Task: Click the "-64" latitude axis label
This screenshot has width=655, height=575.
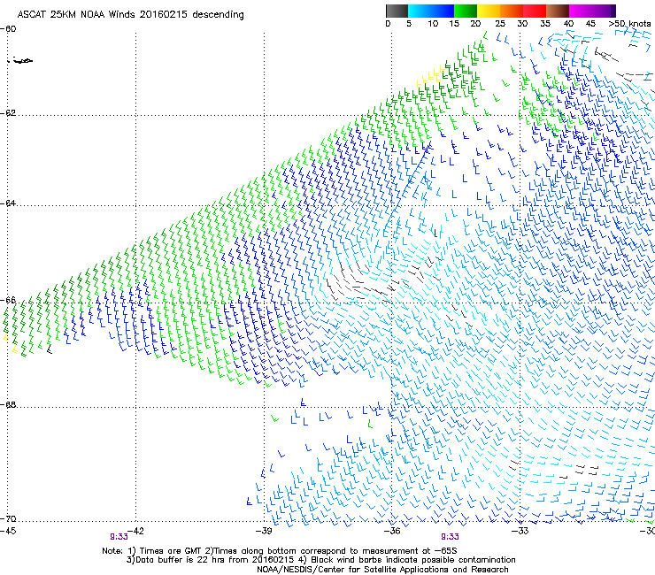Action: pos(8,203)
